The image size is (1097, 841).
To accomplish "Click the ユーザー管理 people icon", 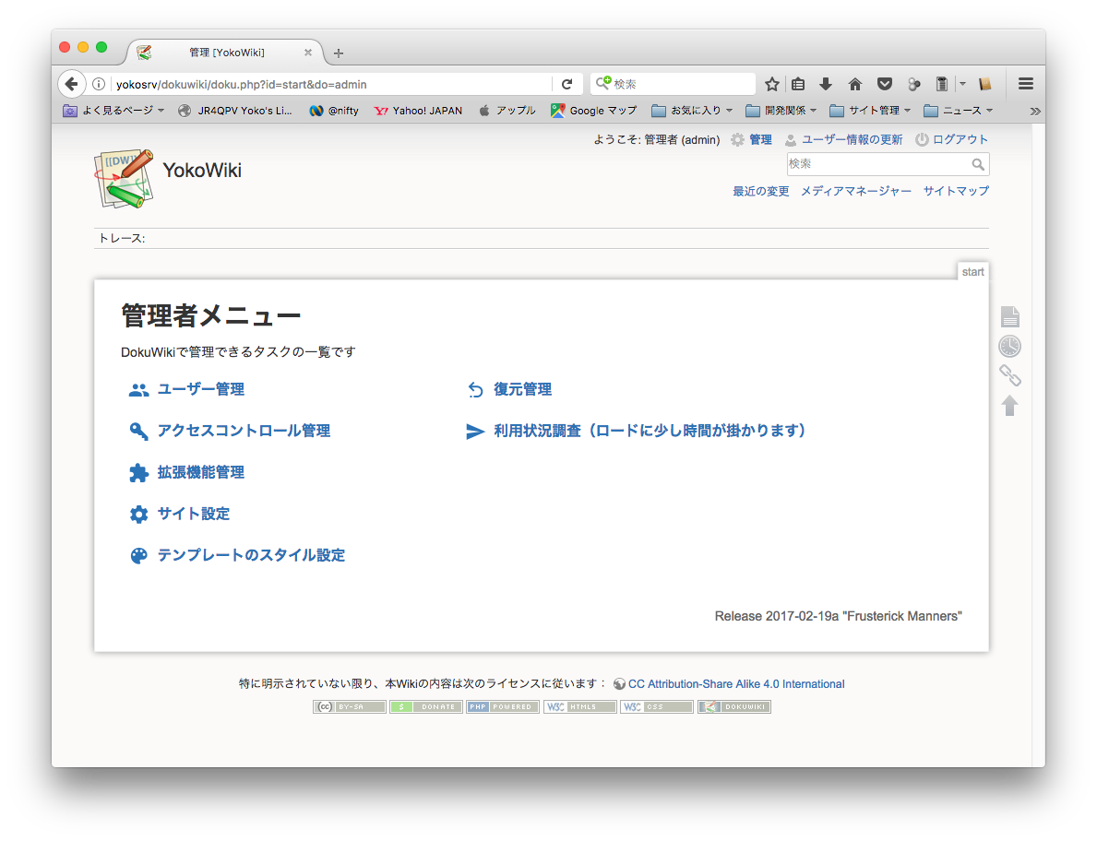I will tap(138, 390).
